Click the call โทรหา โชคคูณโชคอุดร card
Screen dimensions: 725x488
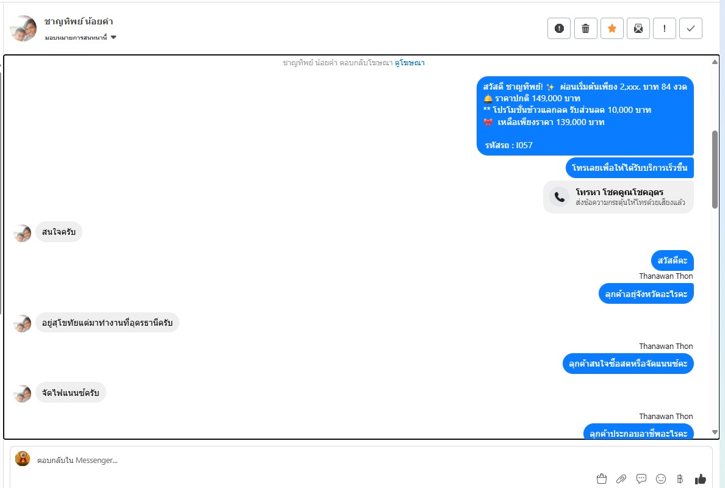click(619, 197)
